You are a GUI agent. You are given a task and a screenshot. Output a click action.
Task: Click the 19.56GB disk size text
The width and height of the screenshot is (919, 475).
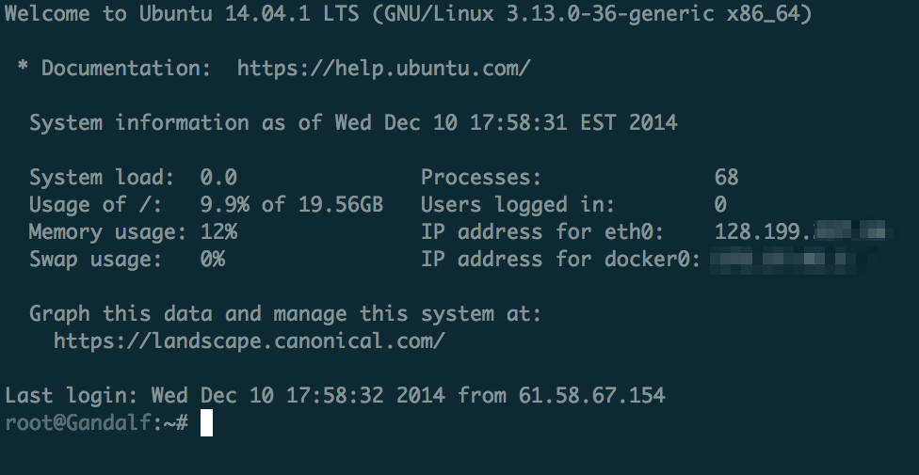[x=341, y=204]
